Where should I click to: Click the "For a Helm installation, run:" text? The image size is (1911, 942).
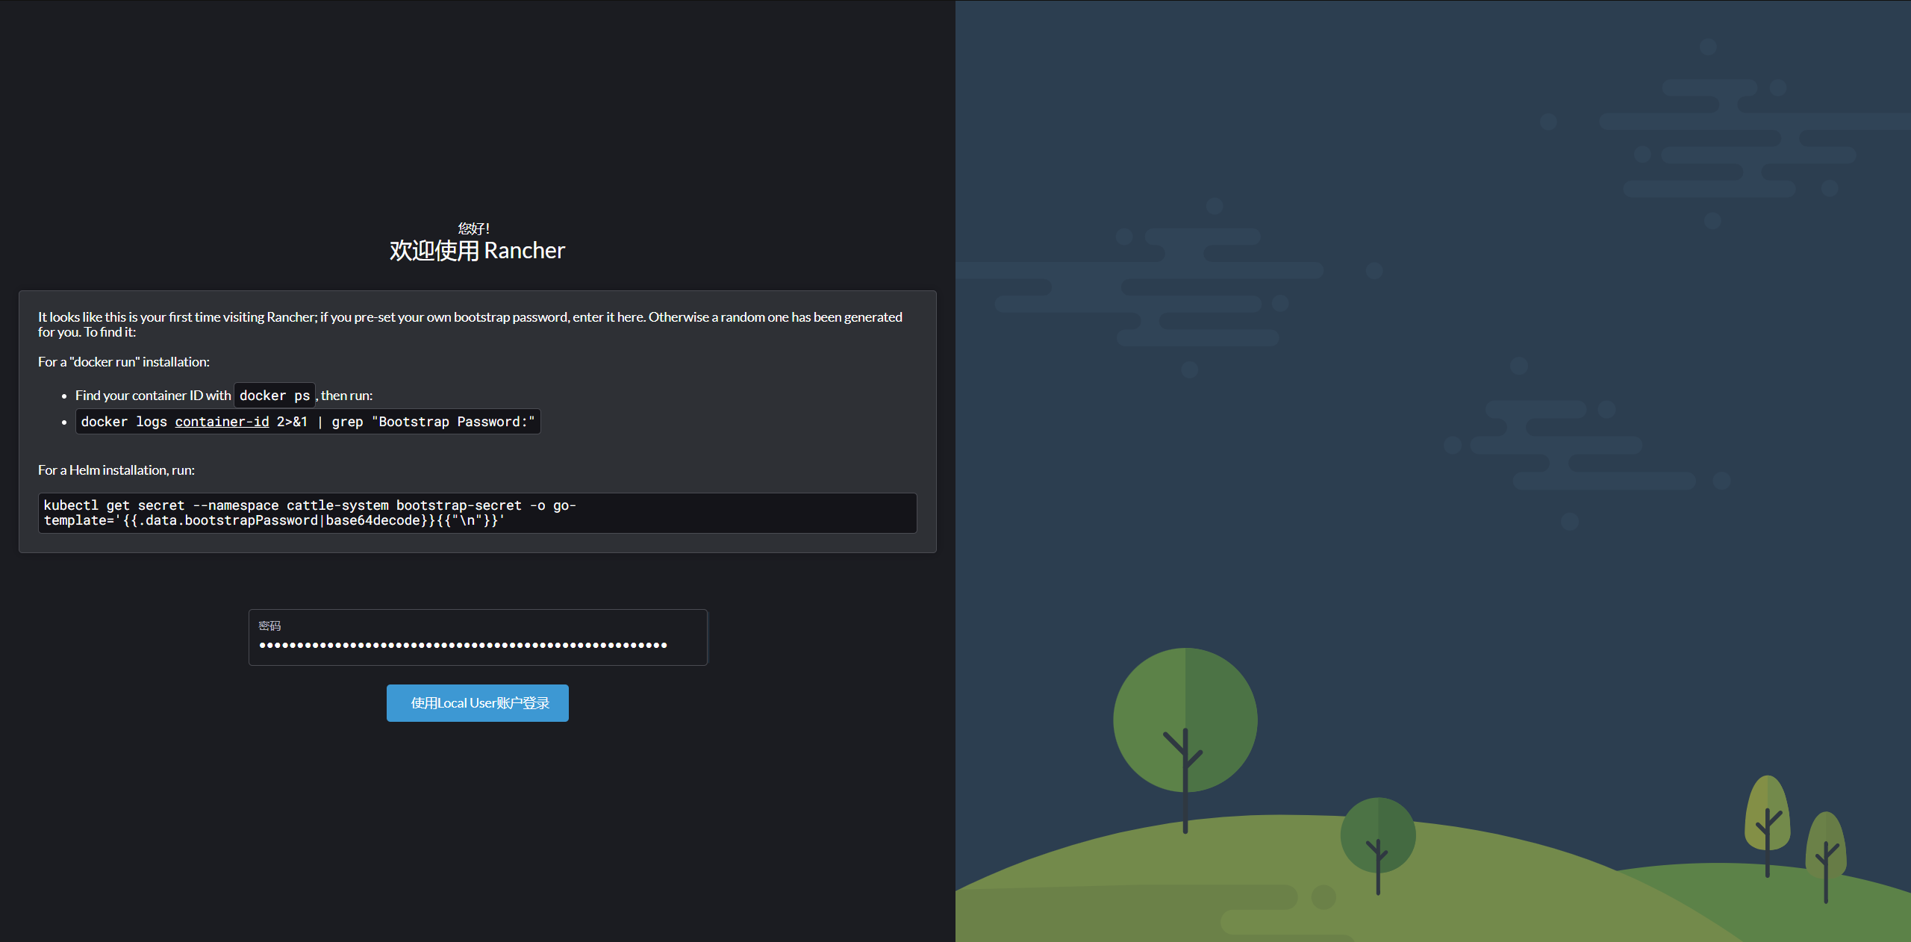click(x=116, y=470)
